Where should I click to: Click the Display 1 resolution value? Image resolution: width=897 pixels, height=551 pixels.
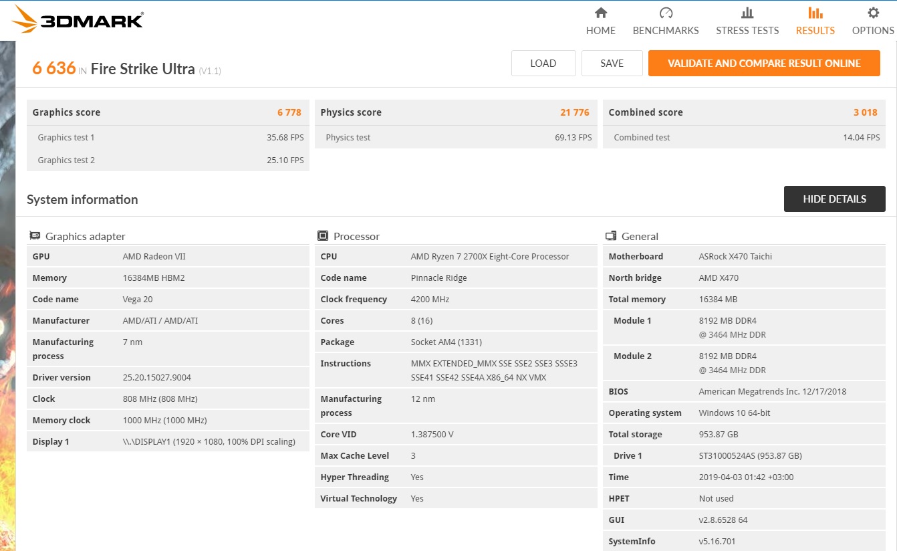(209, 442)
